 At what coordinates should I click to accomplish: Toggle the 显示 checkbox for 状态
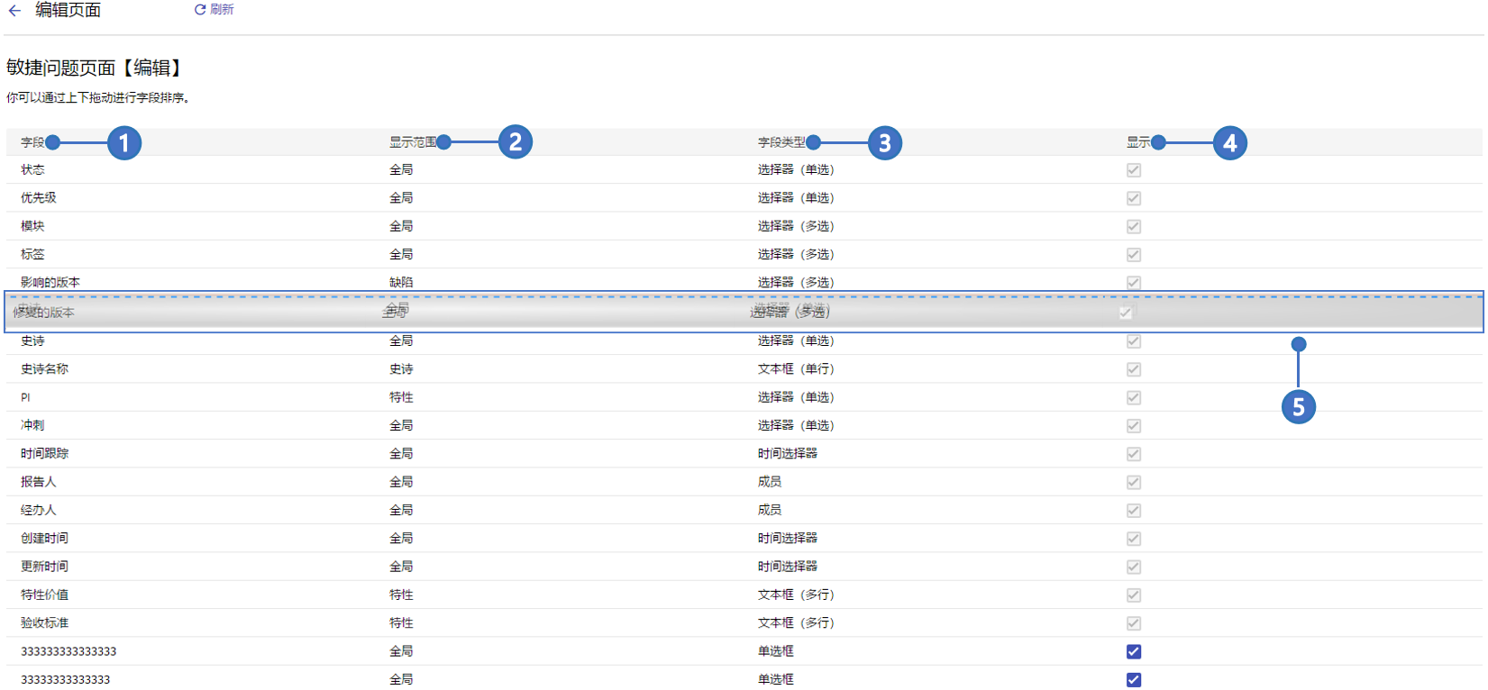[x=1134, y=170]
